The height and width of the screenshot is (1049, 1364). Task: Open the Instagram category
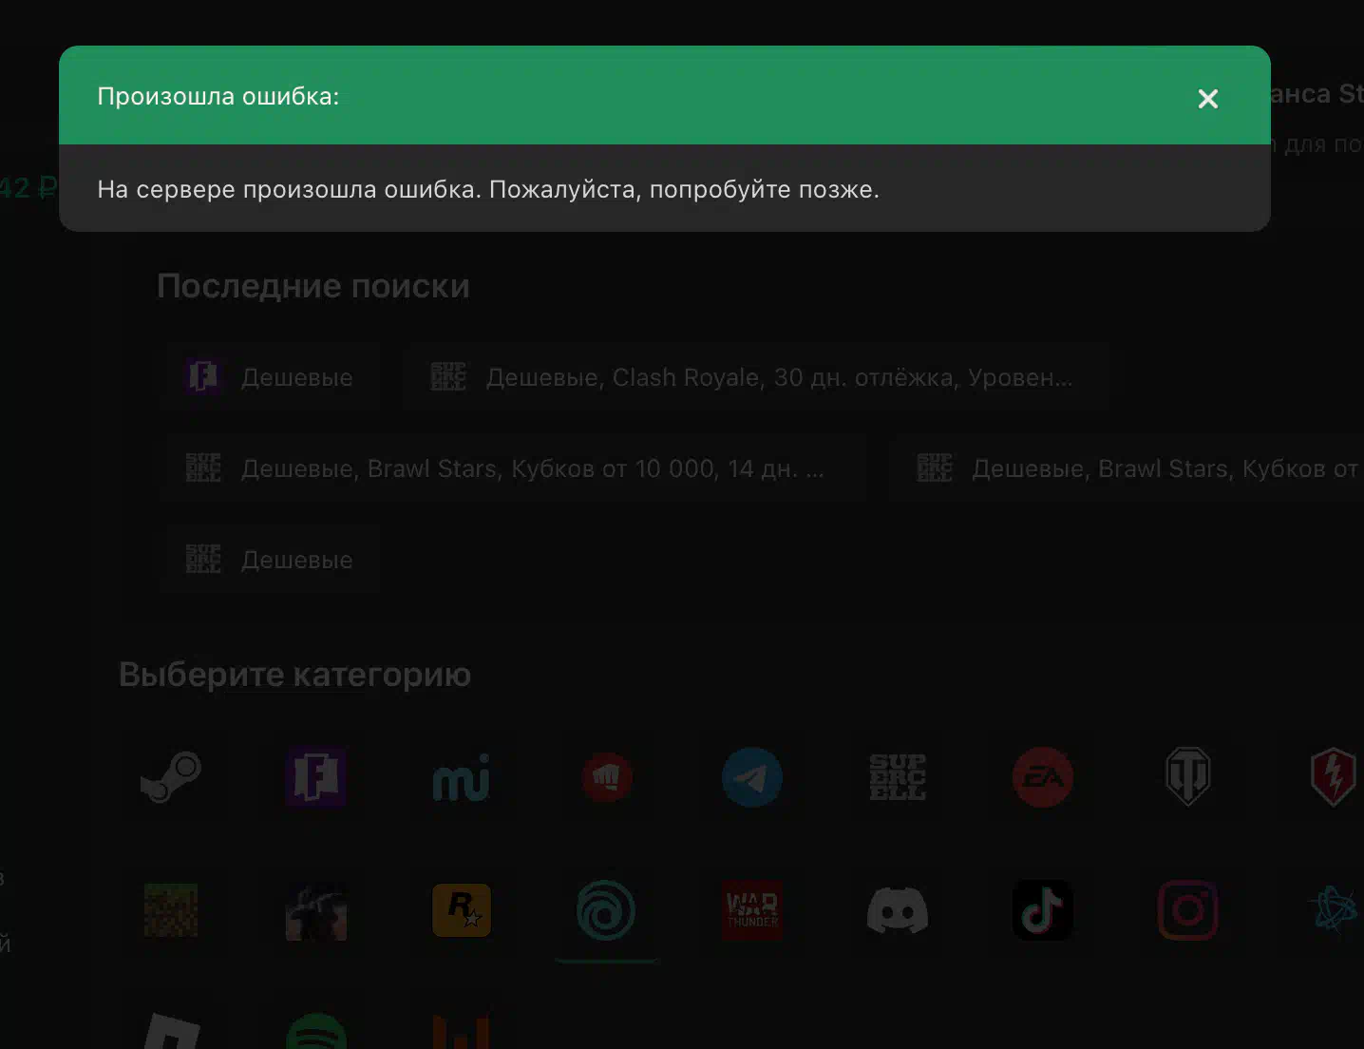1187,910
